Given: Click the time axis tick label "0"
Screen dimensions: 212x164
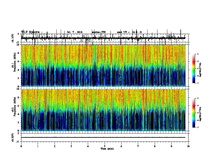Looking at the screenshot, I should (x=21, y=146).
